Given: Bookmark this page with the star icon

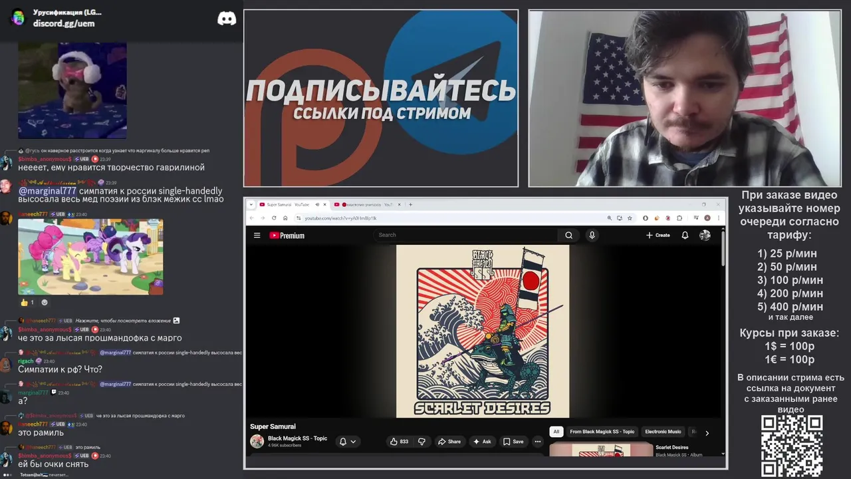Looking at the screenshot, I should pyautogui.click(x=628, y=218).
